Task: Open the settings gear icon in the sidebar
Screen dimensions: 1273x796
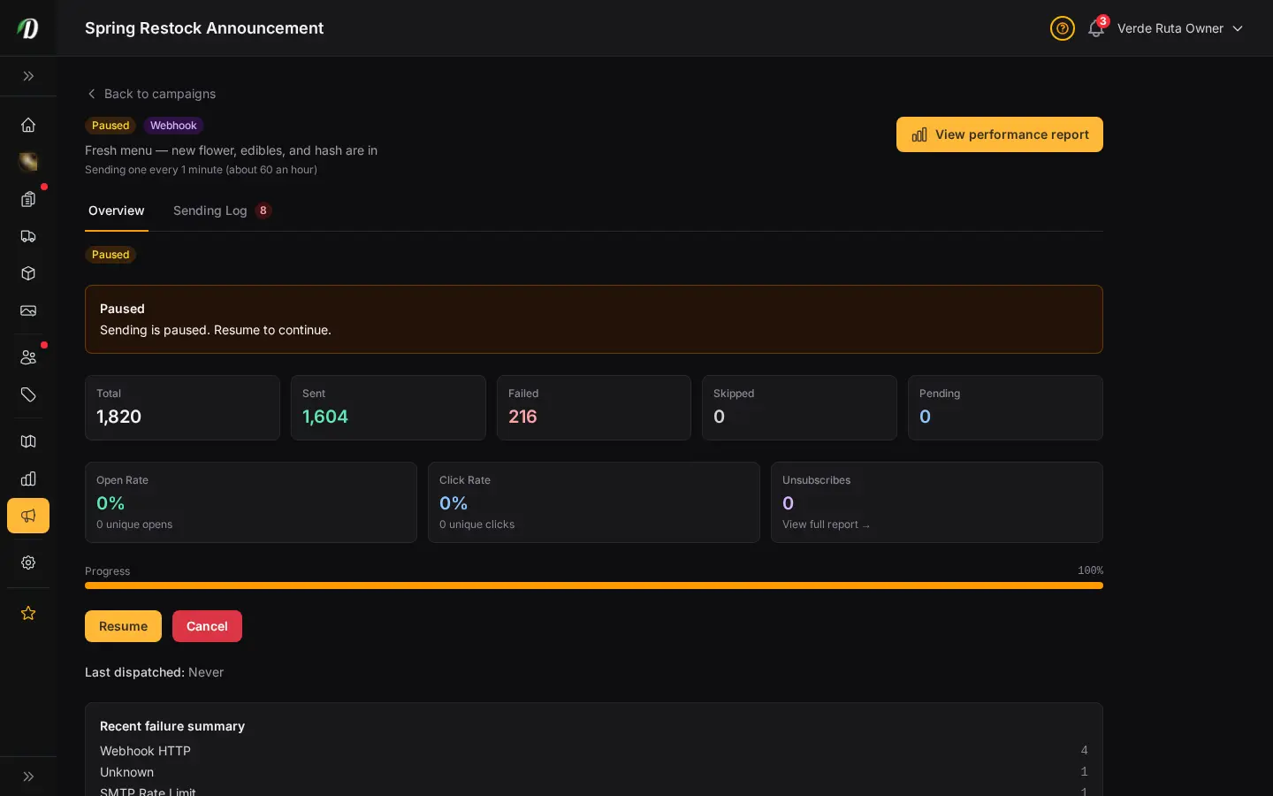Action: pyautogui.click(x=28, y=563)
